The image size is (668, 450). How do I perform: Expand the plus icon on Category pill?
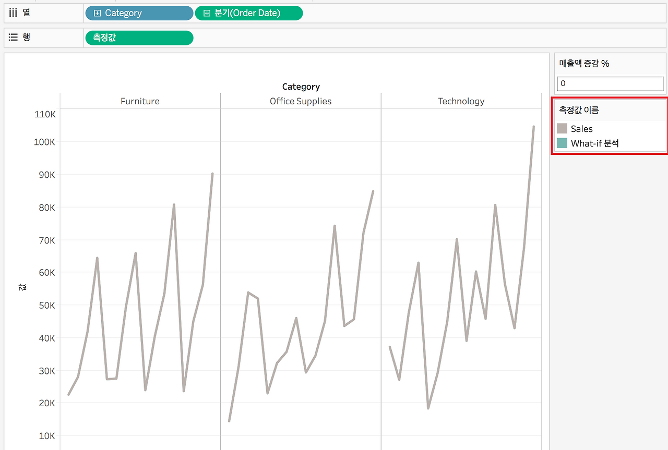pos(97,13)
